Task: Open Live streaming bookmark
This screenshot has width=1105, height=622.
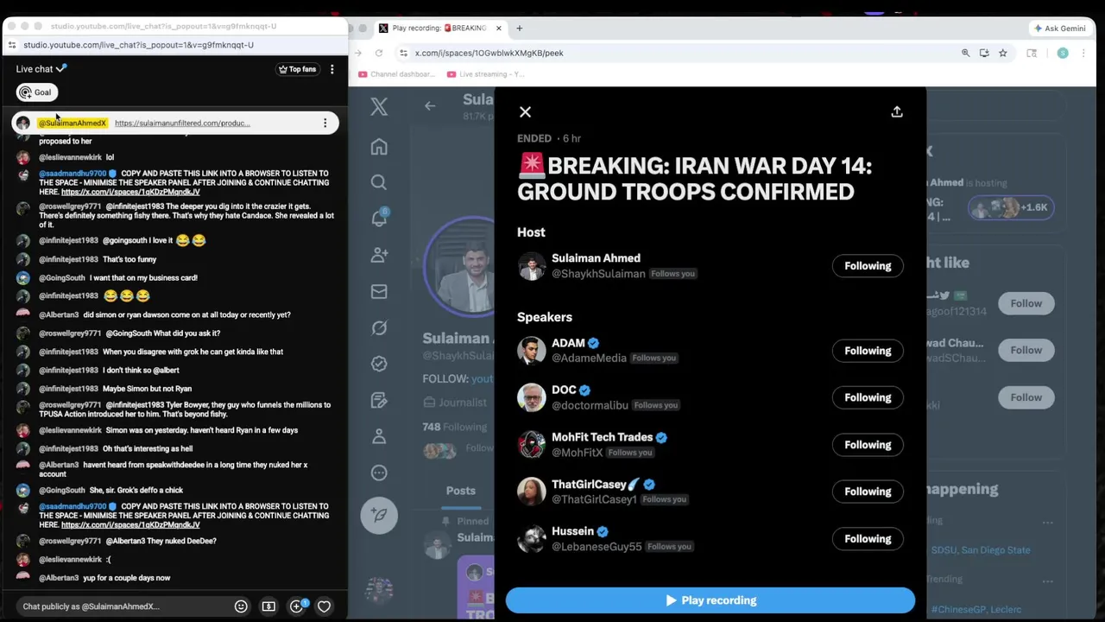Action: pos(486,74)
